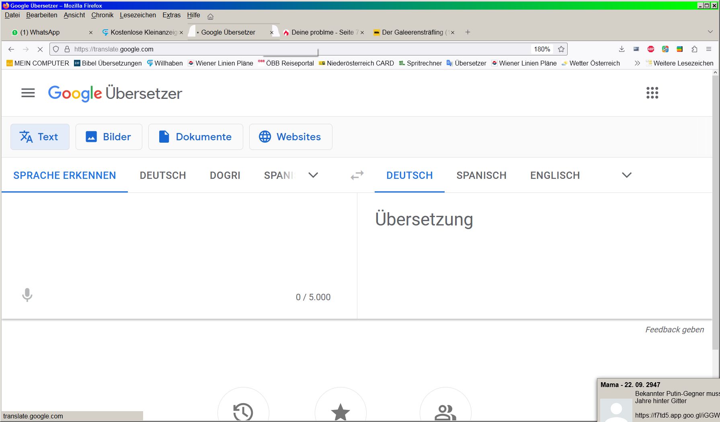Select DEUTSCH as the target language
This screenshot has width=720, height=422.
pyautogui.click(x=410, y=175)
